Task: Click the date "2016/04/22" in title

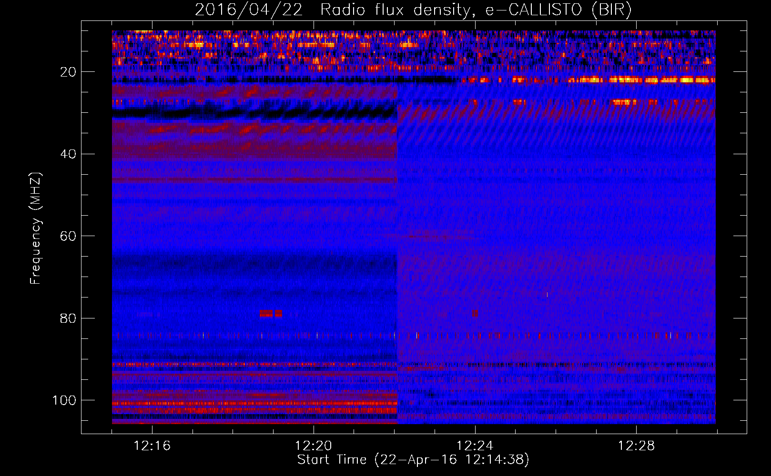Action: point(249,10)
